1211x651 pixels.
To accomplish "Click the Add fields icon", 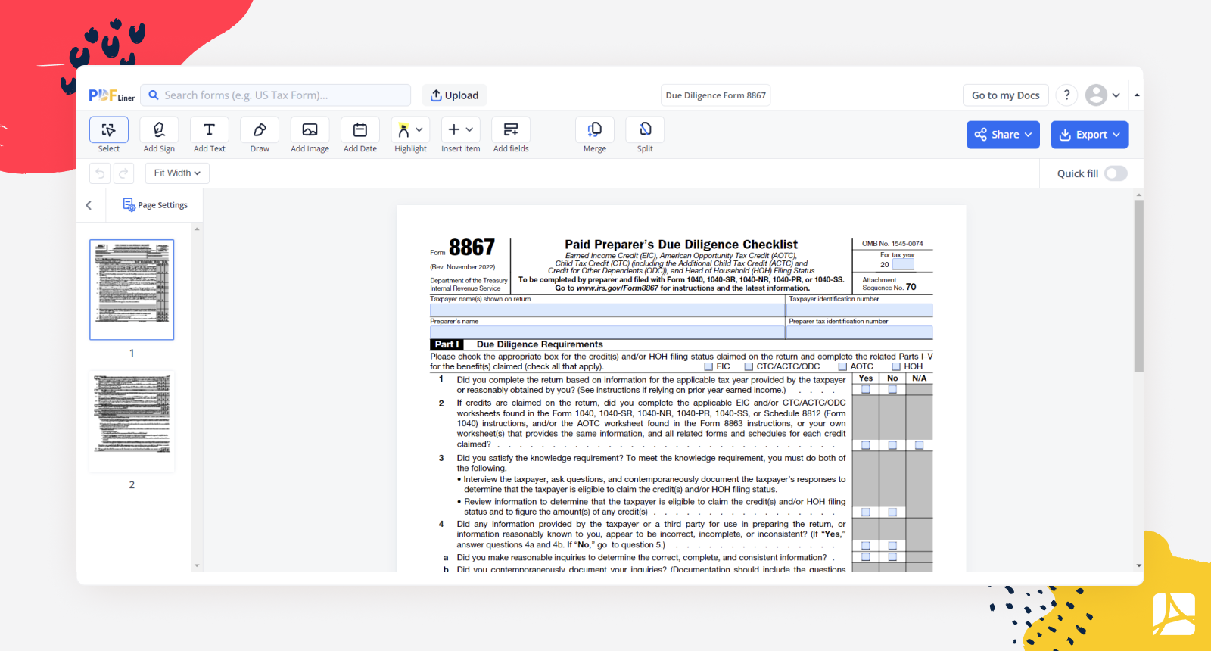I will point(511,130).
